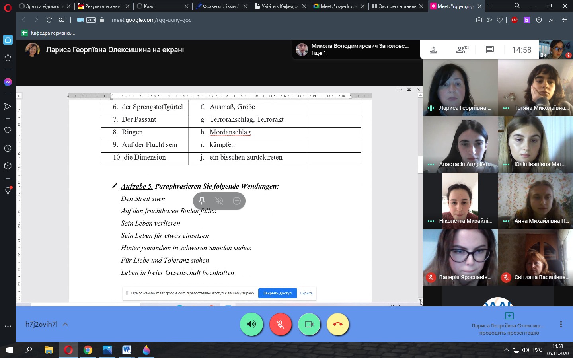573x358 pixels.
Task: Show hidden system tray icons
Action: click(x=506, y=350)
